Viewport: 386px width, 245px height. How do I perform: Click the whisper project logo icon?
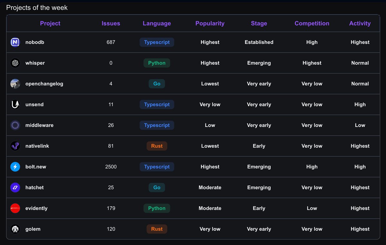coord(15,63)
